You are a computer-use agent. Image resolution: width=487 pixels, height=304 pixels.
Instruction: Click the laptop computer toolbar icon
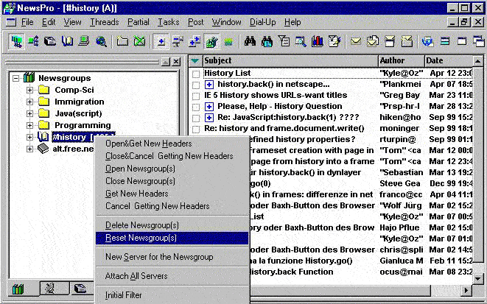[83, 41]
